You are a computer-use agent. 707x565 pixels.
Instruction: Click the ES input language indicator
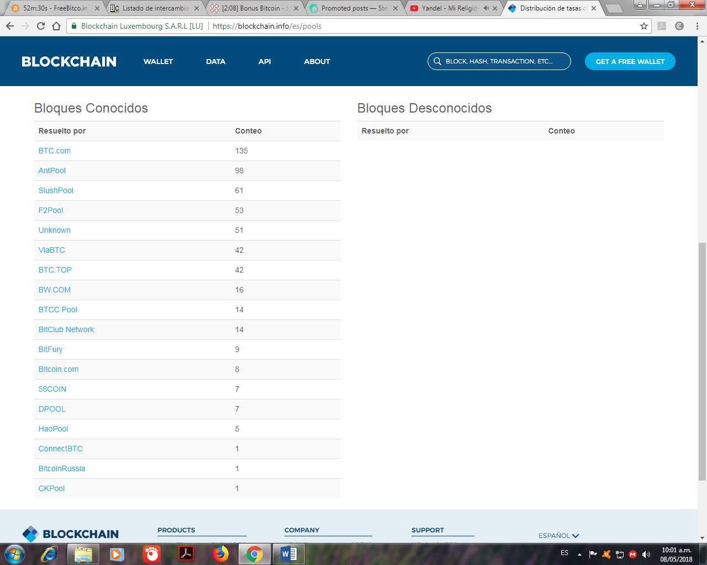click(x=564, y=553)
